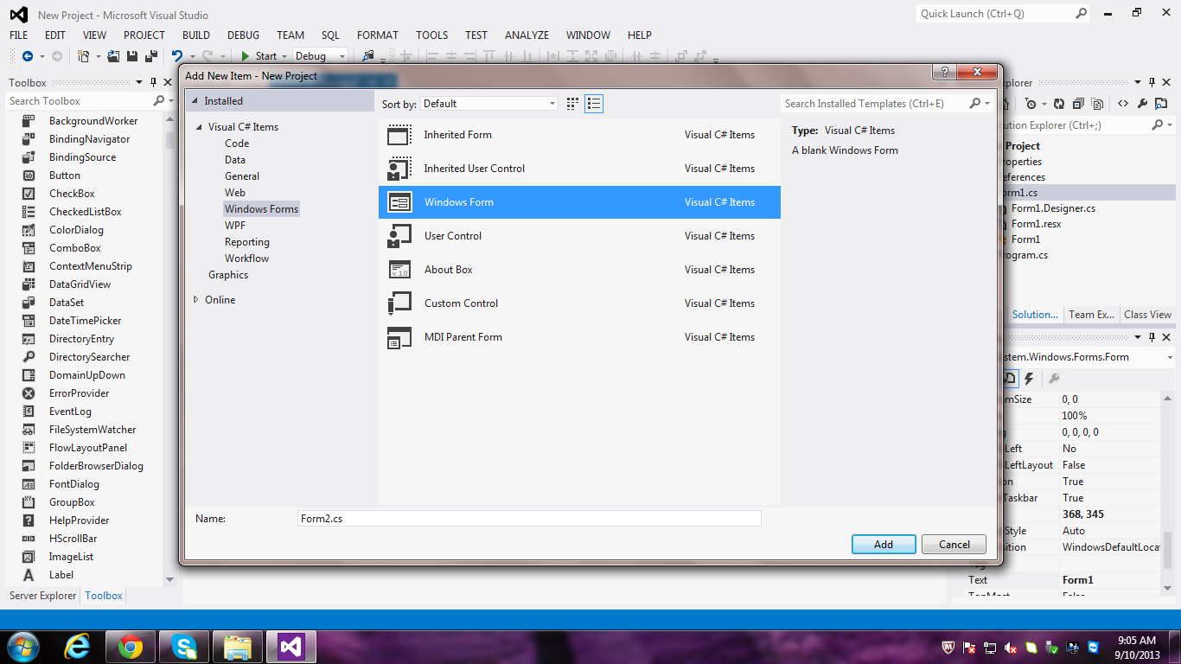Viewport: 1181px width, 664px height.
Task: Collapse the Installed section
Action: pyautogui.click(x=195, y=101)
